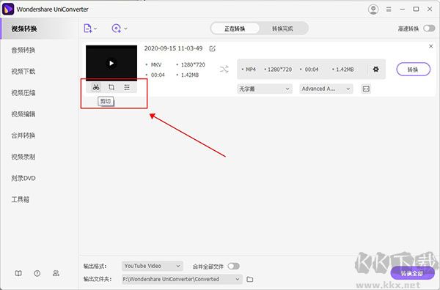Click the 转换全部 convert all button
Screen dimensions: 440x290
pyautogui.click(x=412, y=273)
